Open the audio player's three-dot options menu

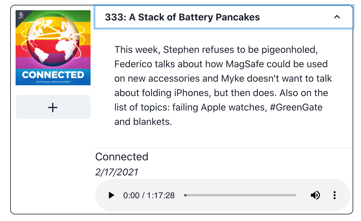tap(334, 195)
